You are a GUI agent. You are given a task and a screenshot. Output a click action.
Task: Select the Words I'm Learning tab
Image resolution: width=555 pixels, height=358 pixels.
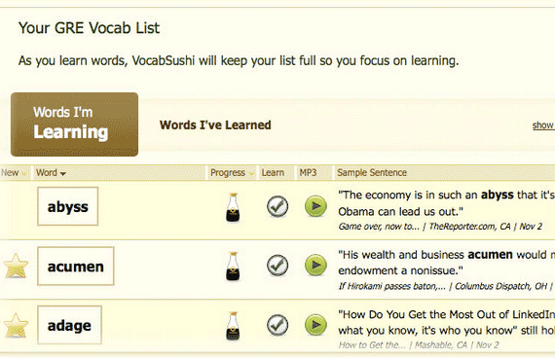coord(74,125)
